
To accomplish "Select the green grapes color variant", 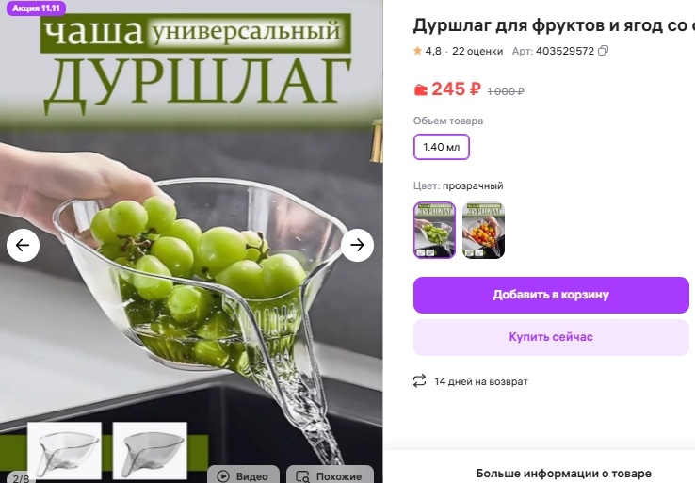I will coord(434,230).
